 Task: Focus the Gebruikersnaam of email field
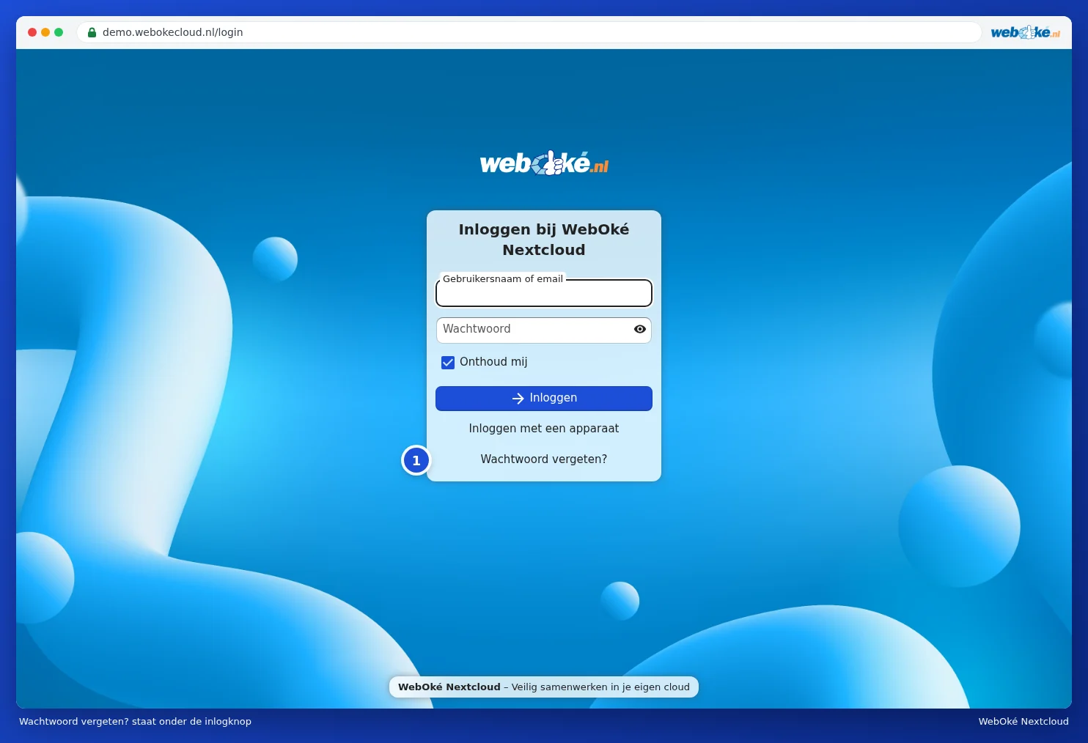(x=544, y=293)
